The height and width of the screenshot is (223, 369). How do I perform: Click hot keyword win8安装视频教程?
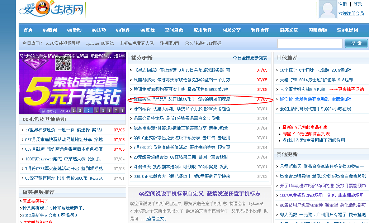coord(63,43)
